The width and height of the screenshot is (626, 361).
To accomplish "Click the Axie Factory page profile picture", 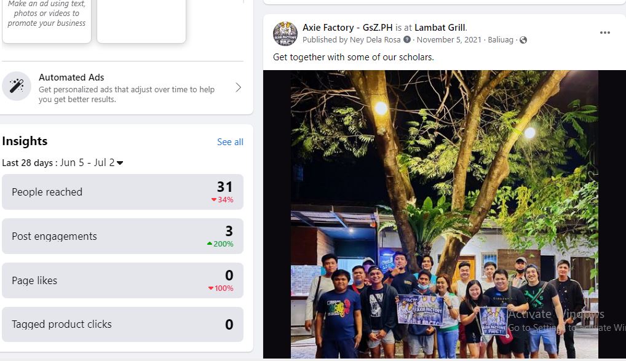I will pyautogui.click(x=285, y=34).
